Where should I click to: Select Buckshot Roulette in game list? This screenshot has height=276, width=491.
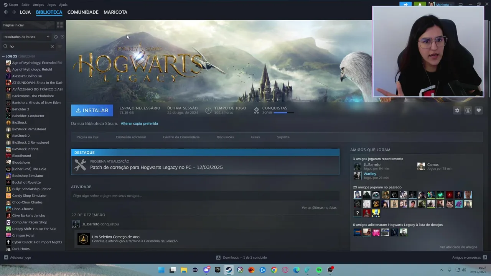coord(26,182)
